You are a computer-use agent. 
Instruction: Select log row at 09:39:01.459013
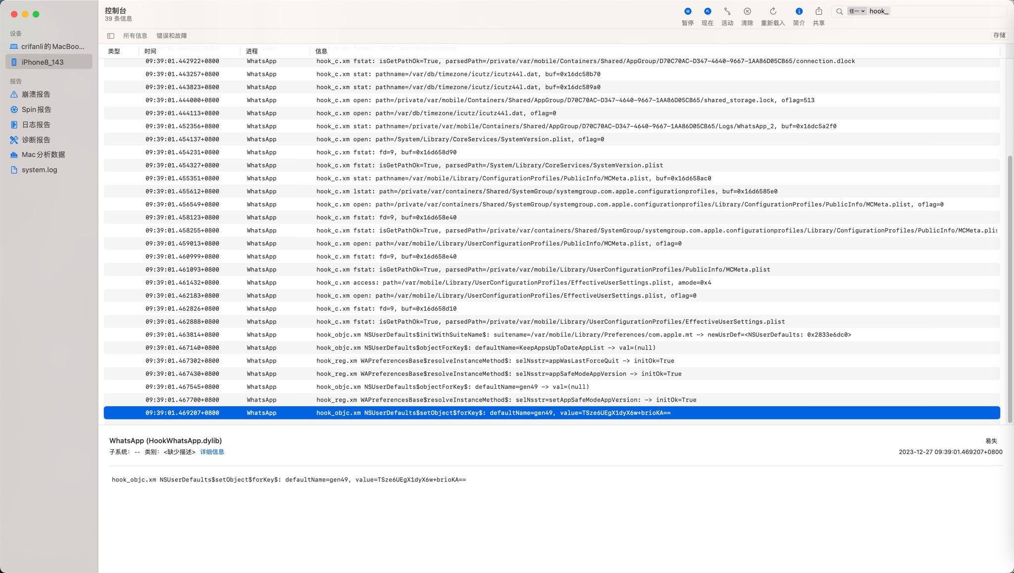[x=552, y=244]
